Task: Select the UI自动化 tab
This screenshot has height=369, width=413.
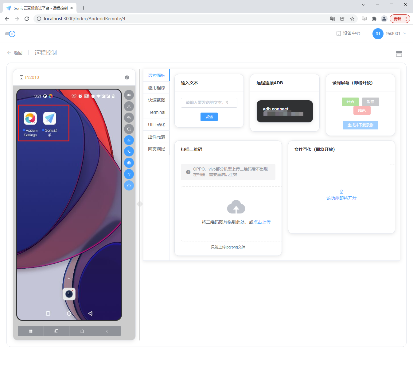Action: [157, 125]
